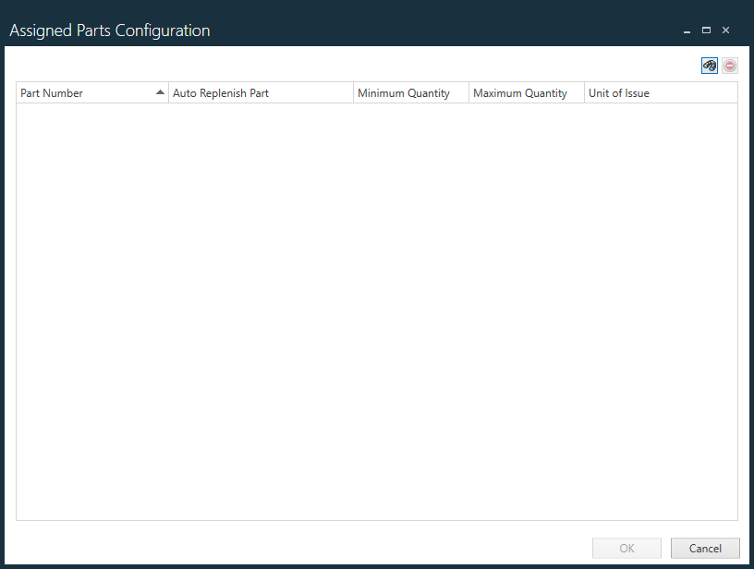Click the Part Number column header
The image size is (754, 569).
coord(52,92)
